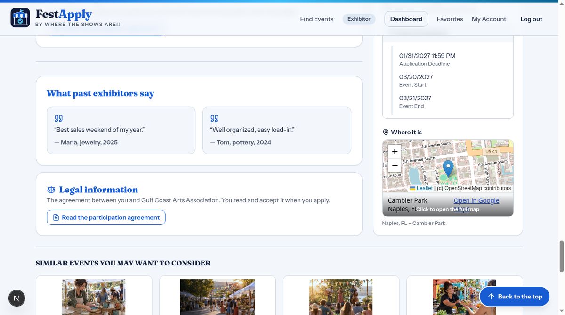Click the Next.js dev tools badge
The height and width of the screenshot is (315, 565).
17,298
